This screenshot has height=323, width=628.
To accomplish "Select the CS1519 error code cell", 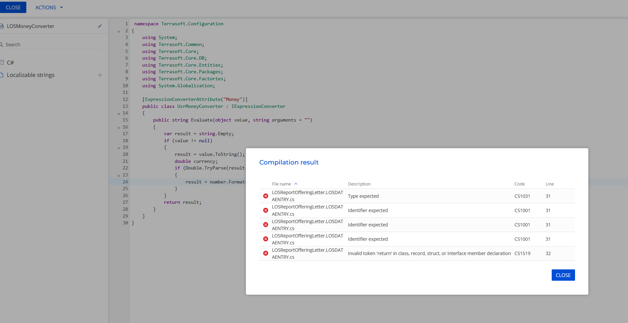I will point(522,253).
